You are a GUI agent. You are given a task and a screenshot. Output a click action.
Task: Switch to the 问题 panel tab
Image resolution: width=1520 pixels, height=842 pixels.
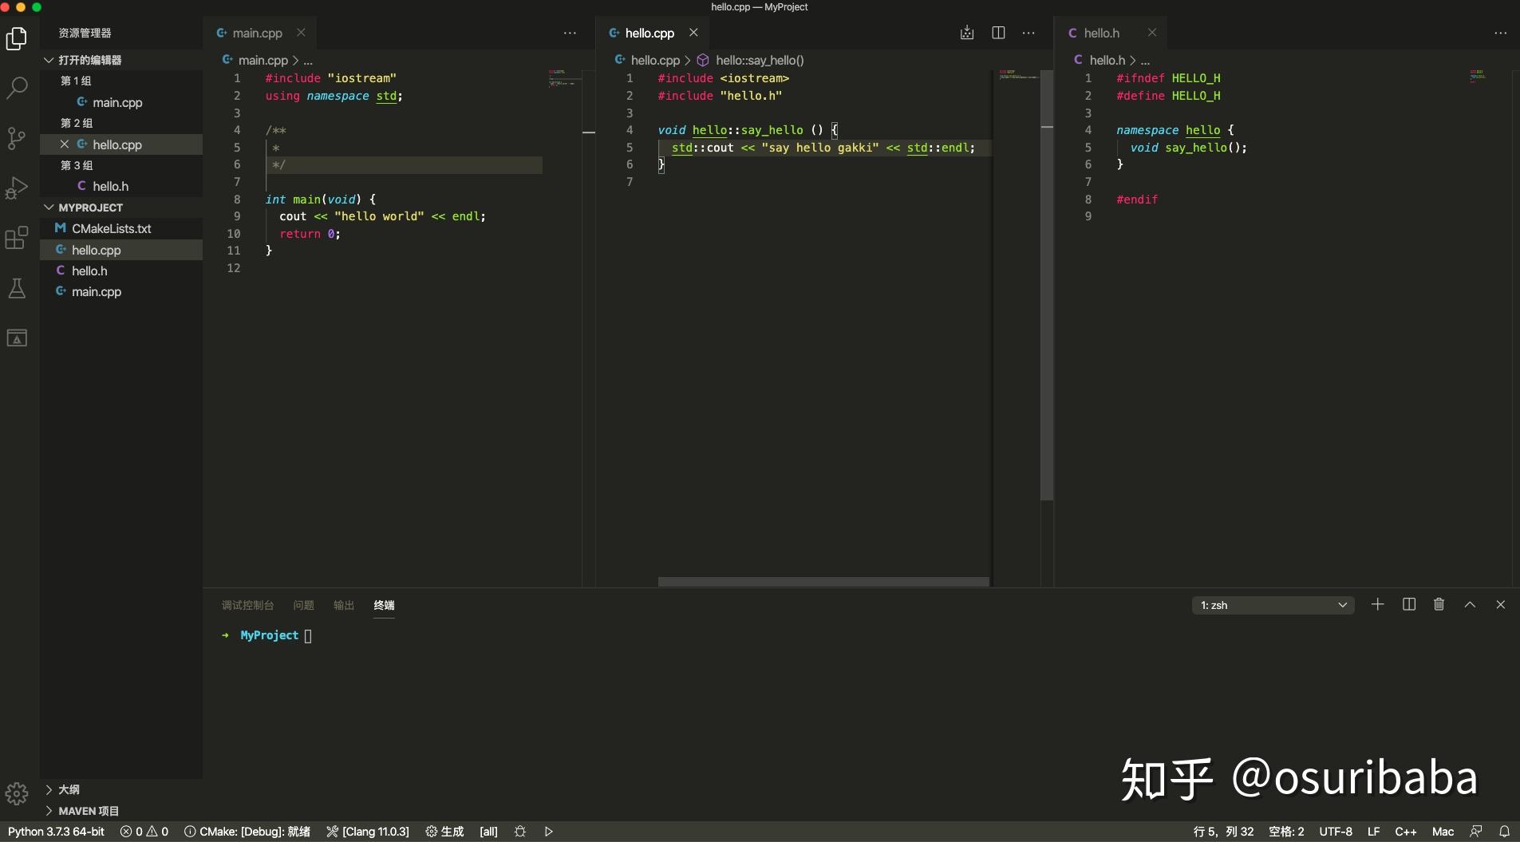coord(303,605)
